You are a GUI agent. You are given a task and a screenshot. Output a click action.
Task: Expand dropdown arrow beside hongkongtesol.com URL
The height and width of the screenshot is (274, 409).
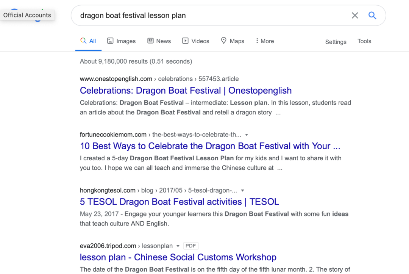tap(242, 191)
